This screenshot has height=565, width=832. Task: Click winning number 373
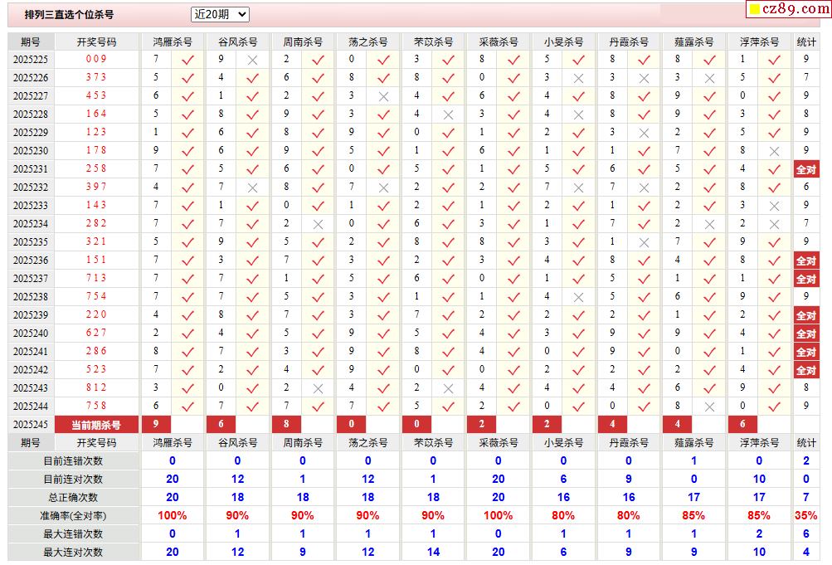point(96,77)
